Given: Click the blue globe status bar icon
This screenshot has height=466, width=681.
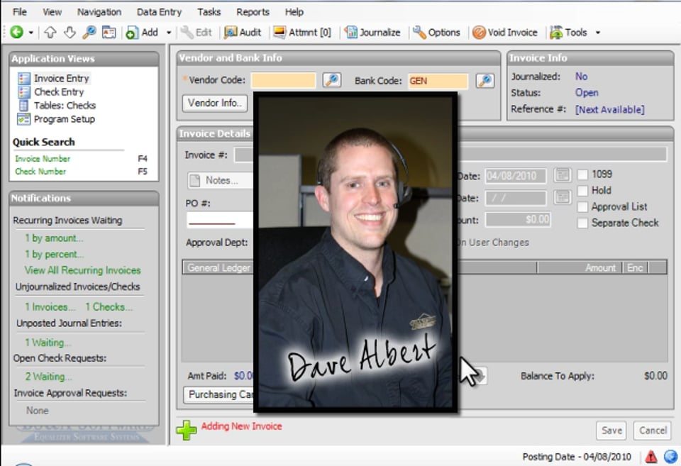Looking at the screenshot, I should pyautogui.click(x=671, y=457).
